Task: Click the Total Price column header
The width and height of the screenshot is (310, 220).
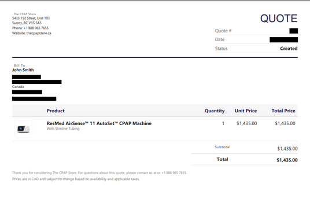Action: click(283, 111)
